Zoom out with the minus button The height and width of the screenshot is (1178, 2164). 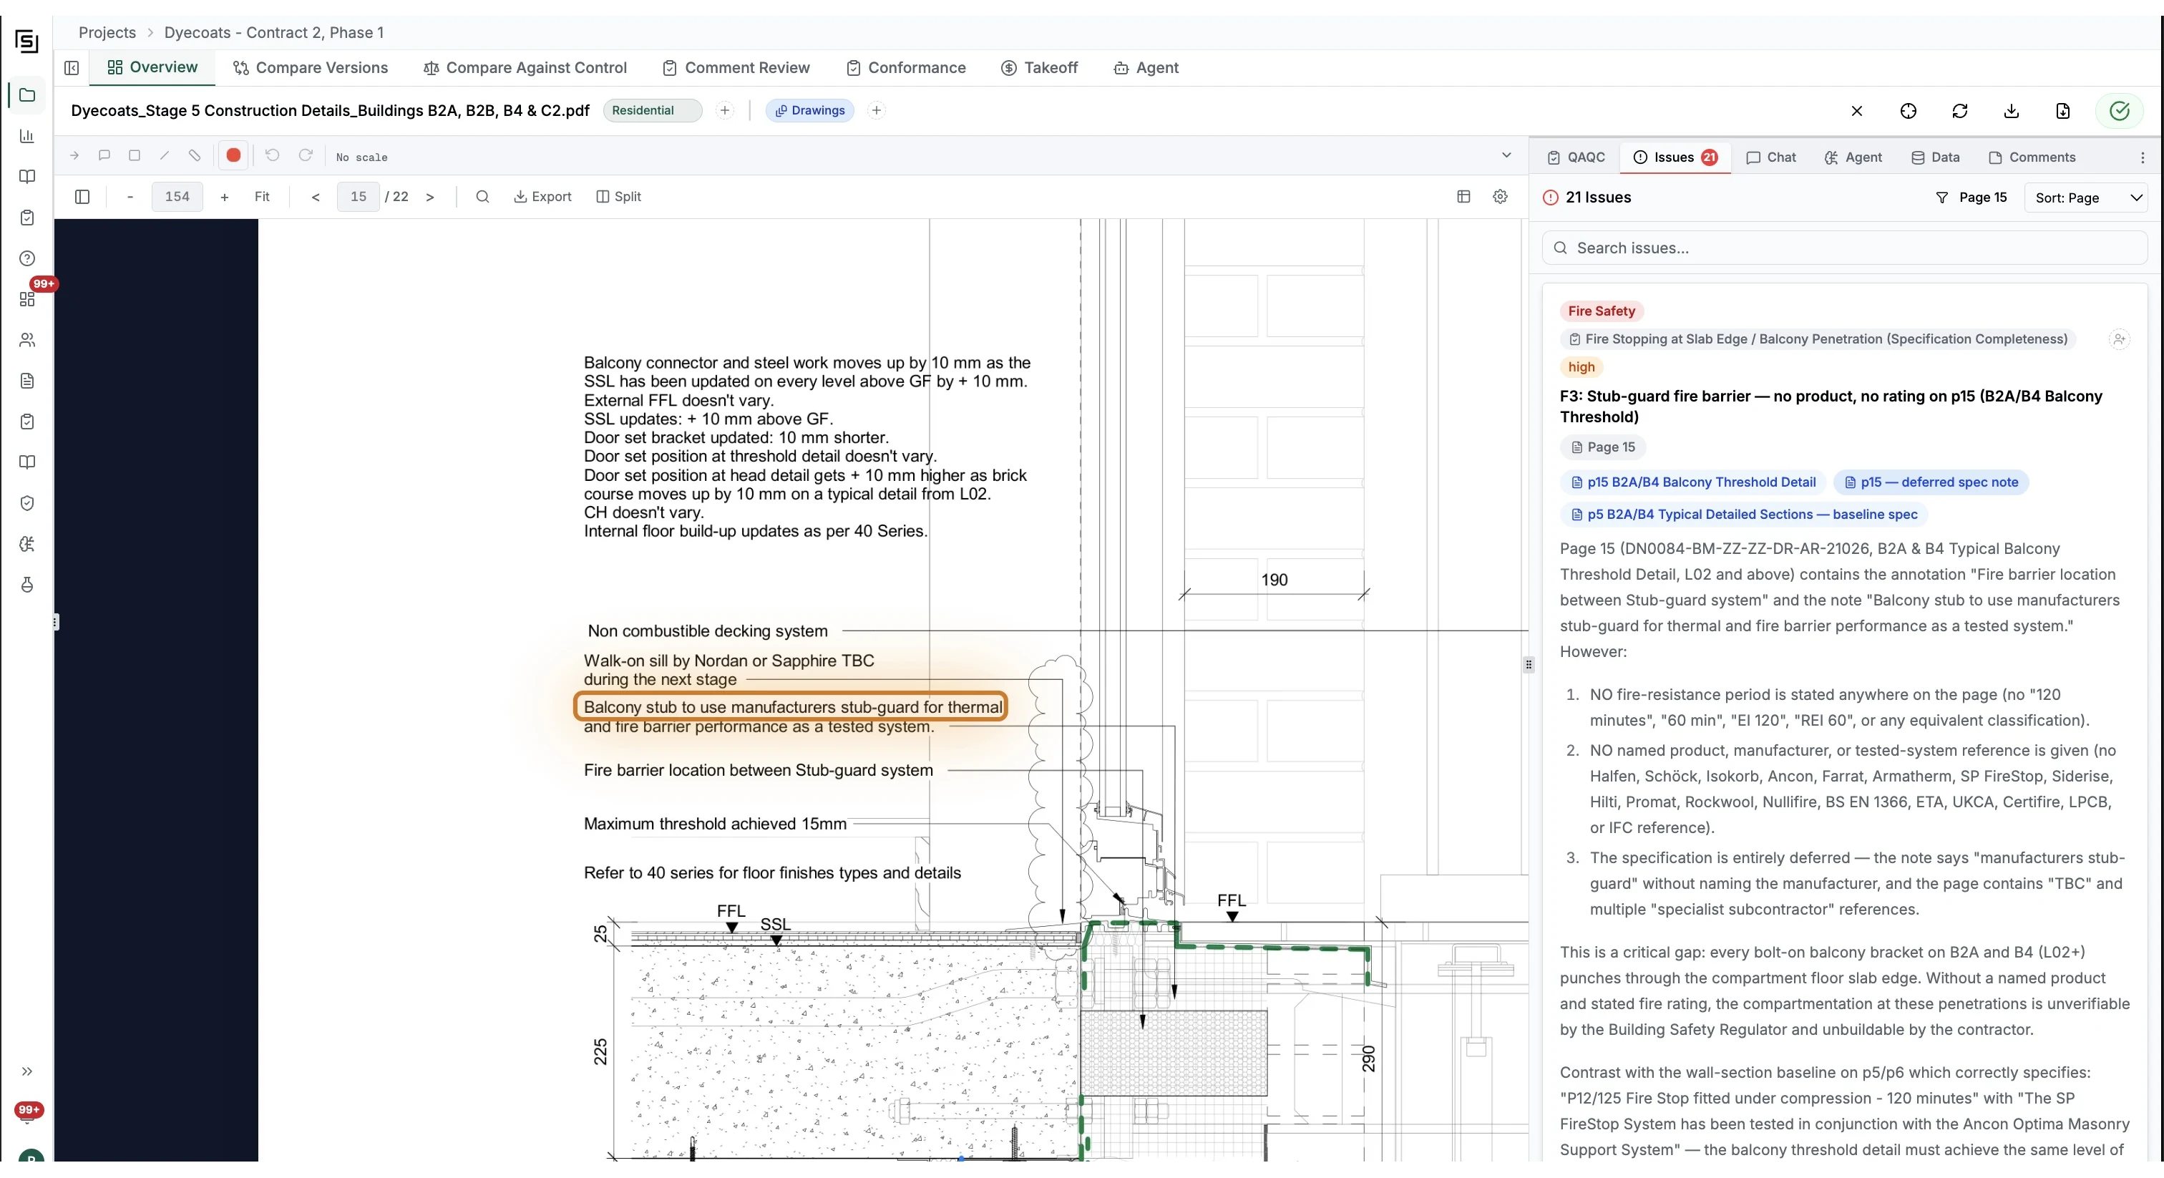(130, 197)
